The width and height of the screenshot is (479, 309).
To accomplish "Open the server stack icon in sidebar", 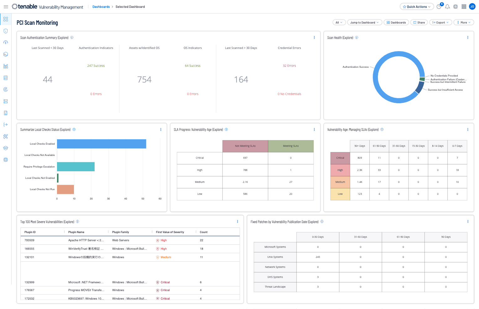I will pyautogui.click(x=6, y=101).
